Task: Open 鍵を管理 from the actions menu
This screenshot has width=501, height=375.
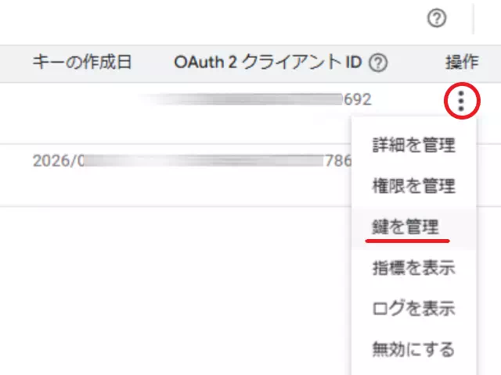Action: (407, 227)
